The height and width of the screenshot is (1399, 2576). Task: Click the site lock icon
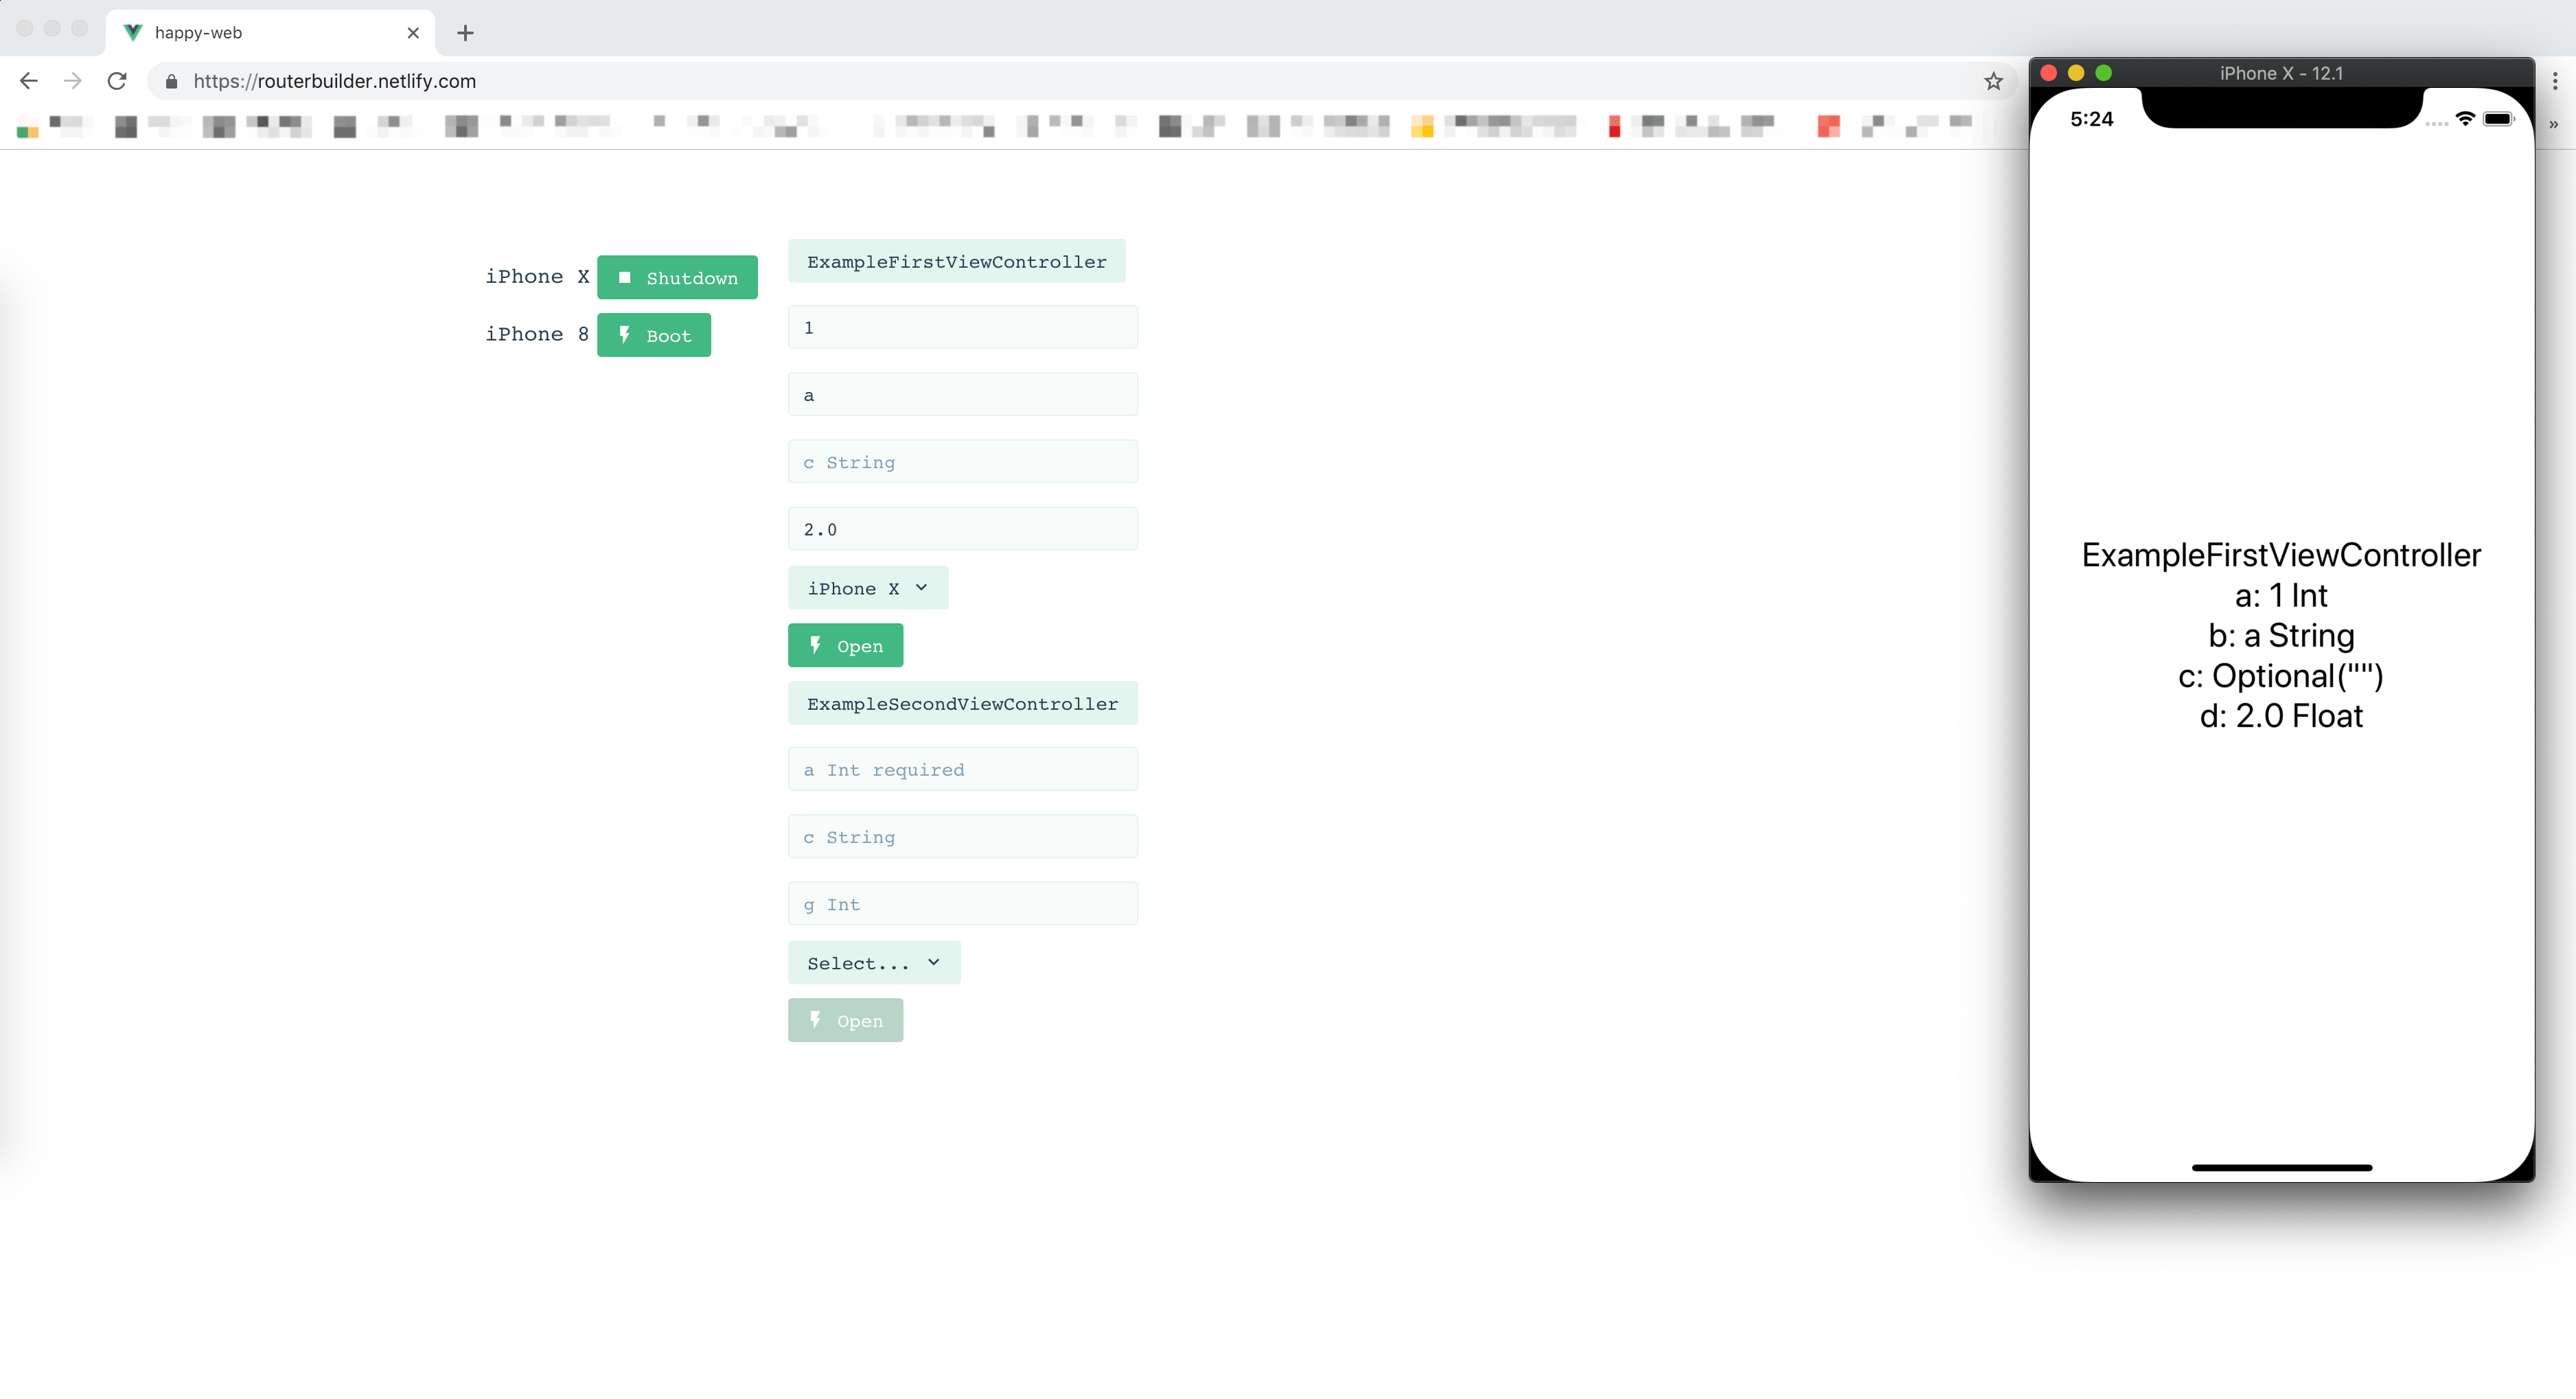[x=172, y=81]
